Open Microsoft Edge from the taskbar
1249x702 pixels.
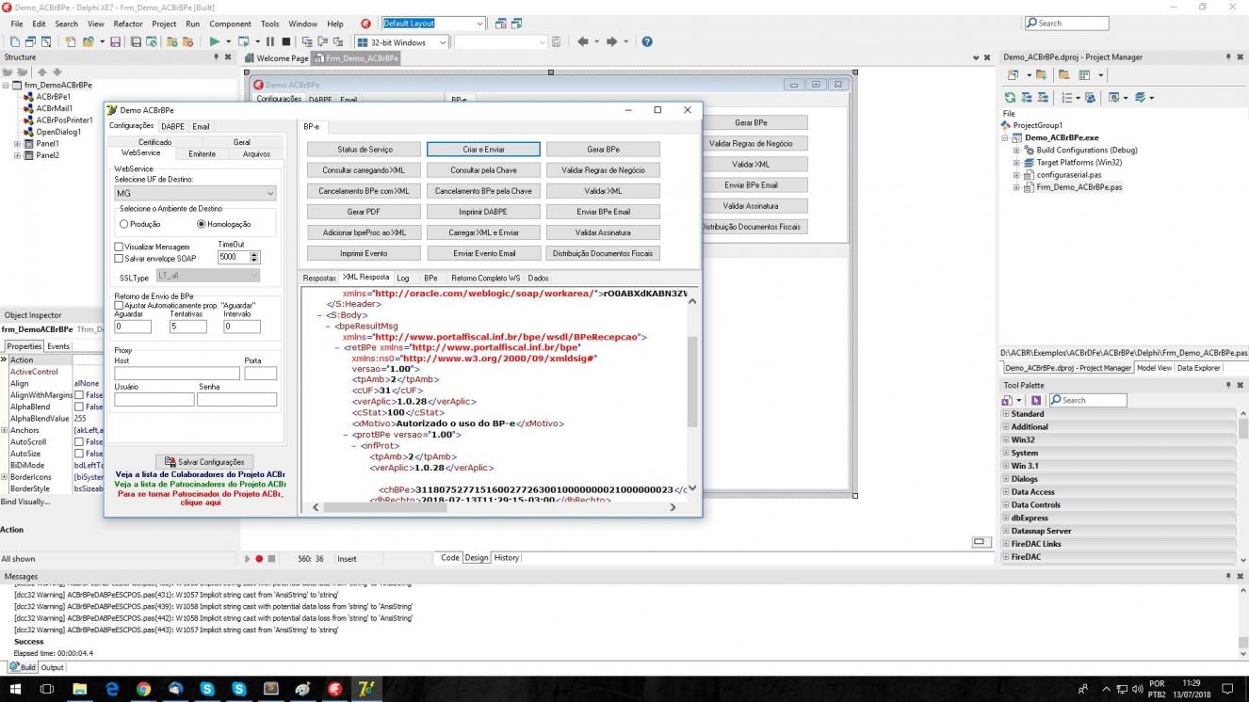111,689
